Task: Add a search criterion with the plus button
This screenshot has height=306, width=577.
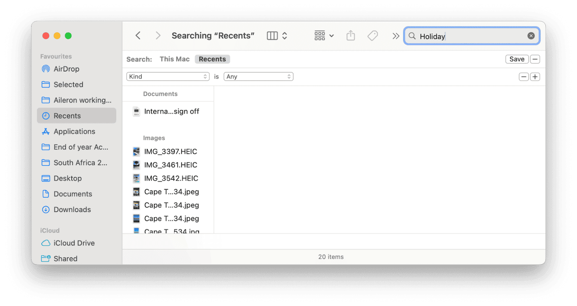Action: [x=535, y=76]
